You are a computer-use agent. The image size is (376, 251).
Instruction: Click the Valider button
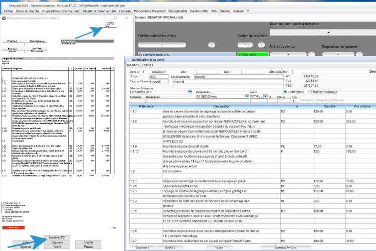pos(219,247)
